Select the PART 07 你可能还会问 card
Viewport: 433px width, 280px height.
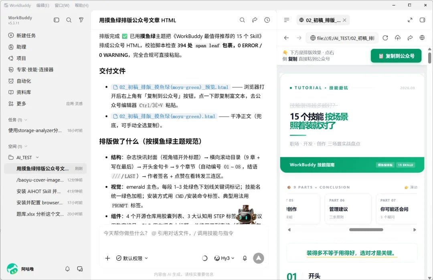(x=397, y=208)
